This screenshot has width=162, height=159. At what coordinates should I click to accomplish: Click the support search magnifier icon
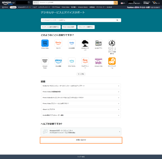pos(117,20)
